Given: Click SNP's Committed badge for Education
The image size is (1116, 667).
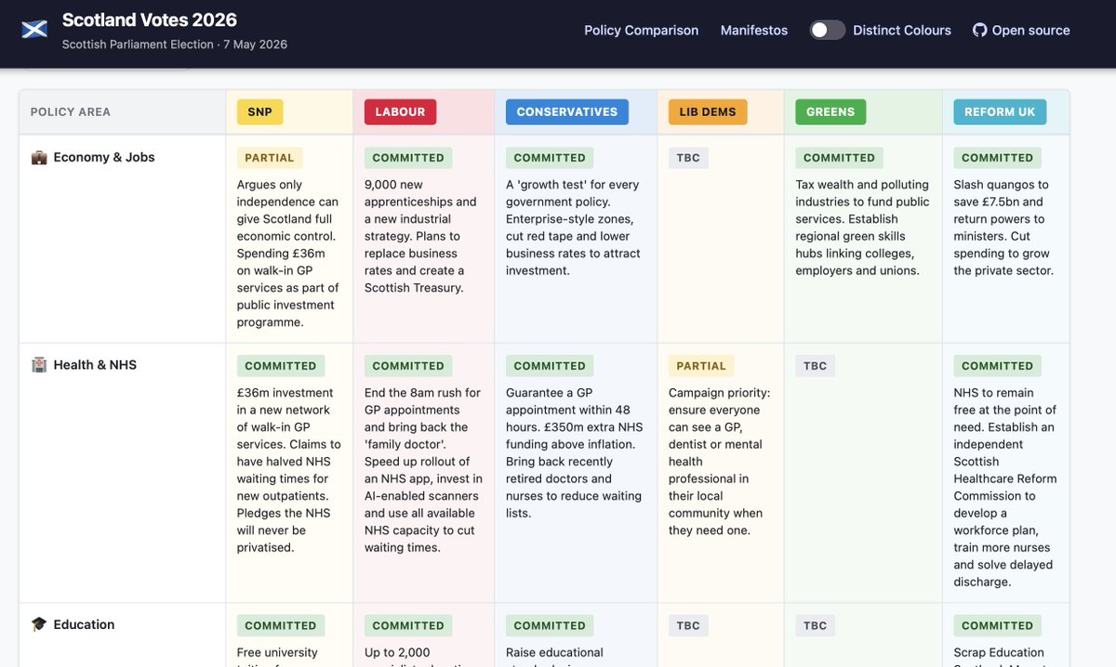Looking at the screenshot, I should pos(281,626).
